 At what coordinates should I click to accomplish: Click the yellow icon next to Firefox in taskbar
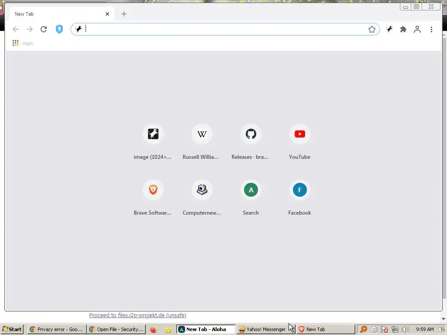coord(168,330)
